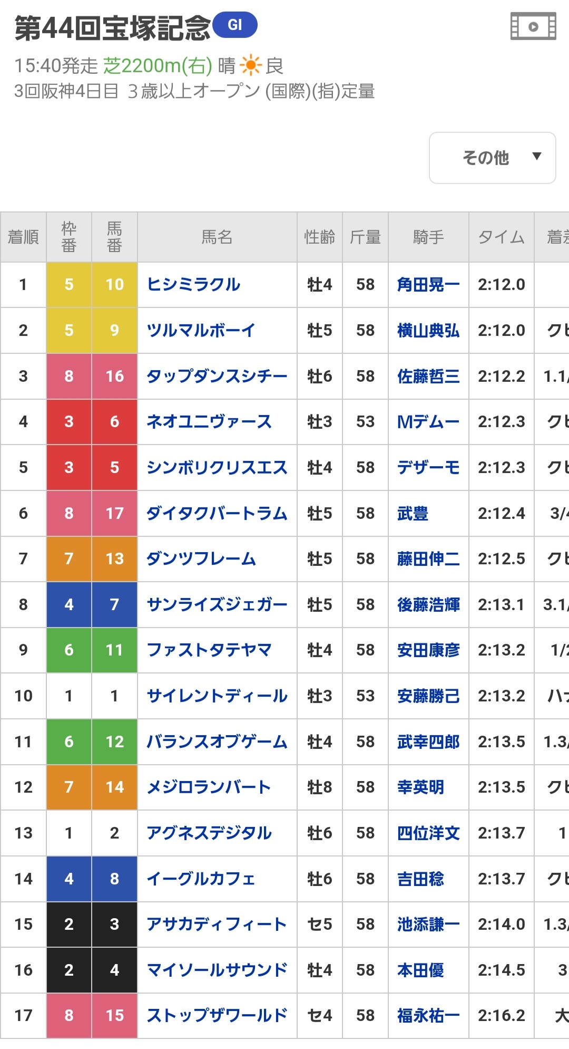Click the タイム column header
The width and height of the screenshot is (569, 1049).
501,237
